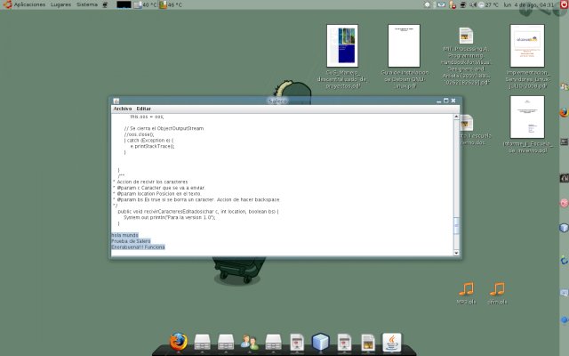The image size is (569, 356).
Task: Click the line "e.printStackTrace();"
Action: click(x=152, y=146)
